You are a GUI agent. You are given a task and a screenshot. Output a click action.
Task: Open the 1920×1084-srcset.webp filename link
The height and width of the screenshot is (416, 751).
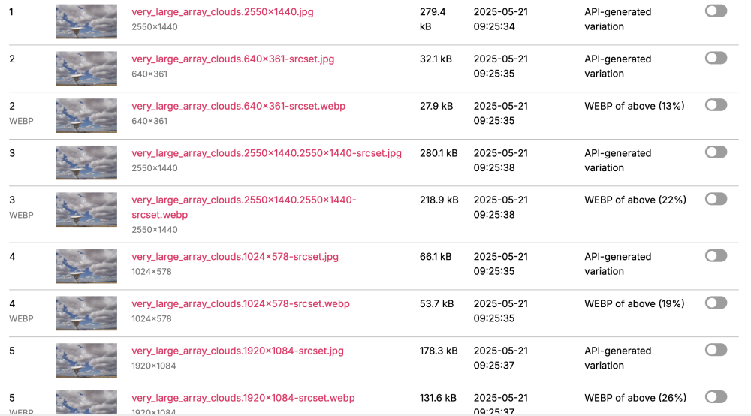[x=243, y=398]
